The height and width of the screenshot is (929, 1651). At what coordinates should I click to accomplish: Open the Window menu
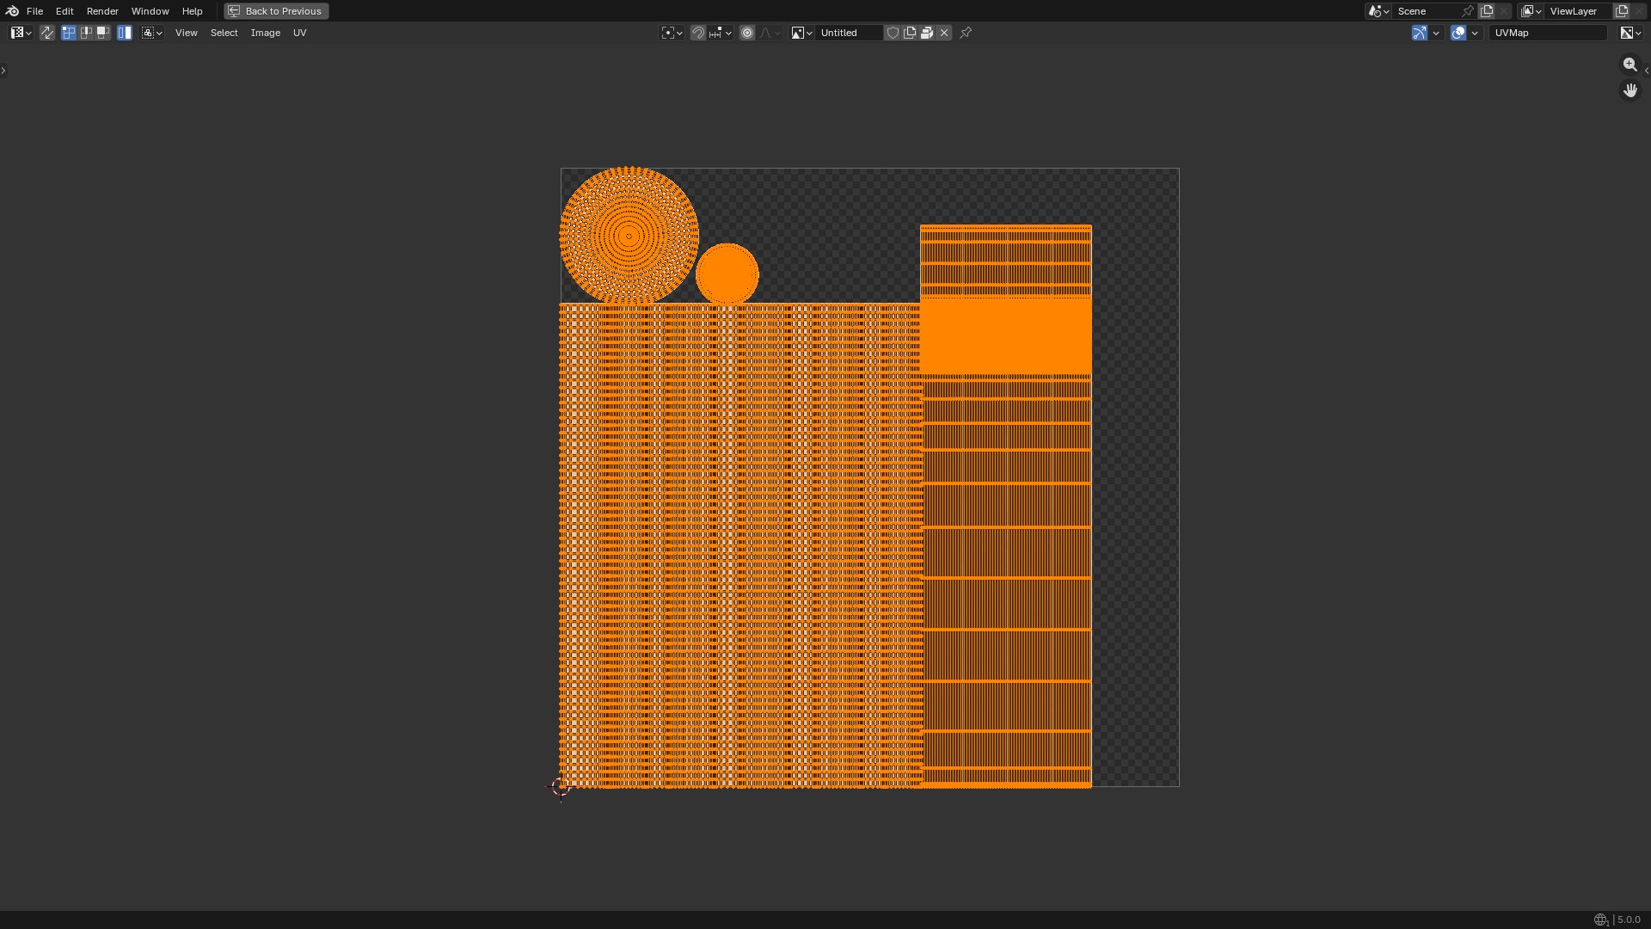pos(150,11)
